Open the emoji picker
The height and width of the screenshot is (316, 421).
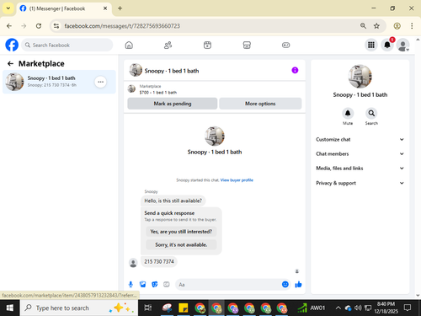[285, 285]
